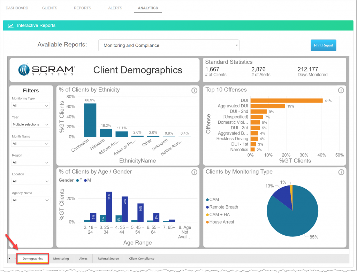Toggle the F gender legend entry
This screenshot has width=357, height=273.
coord(79,180)
